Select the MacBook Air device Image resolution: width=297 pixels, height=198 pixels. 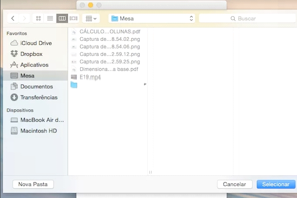36,120
